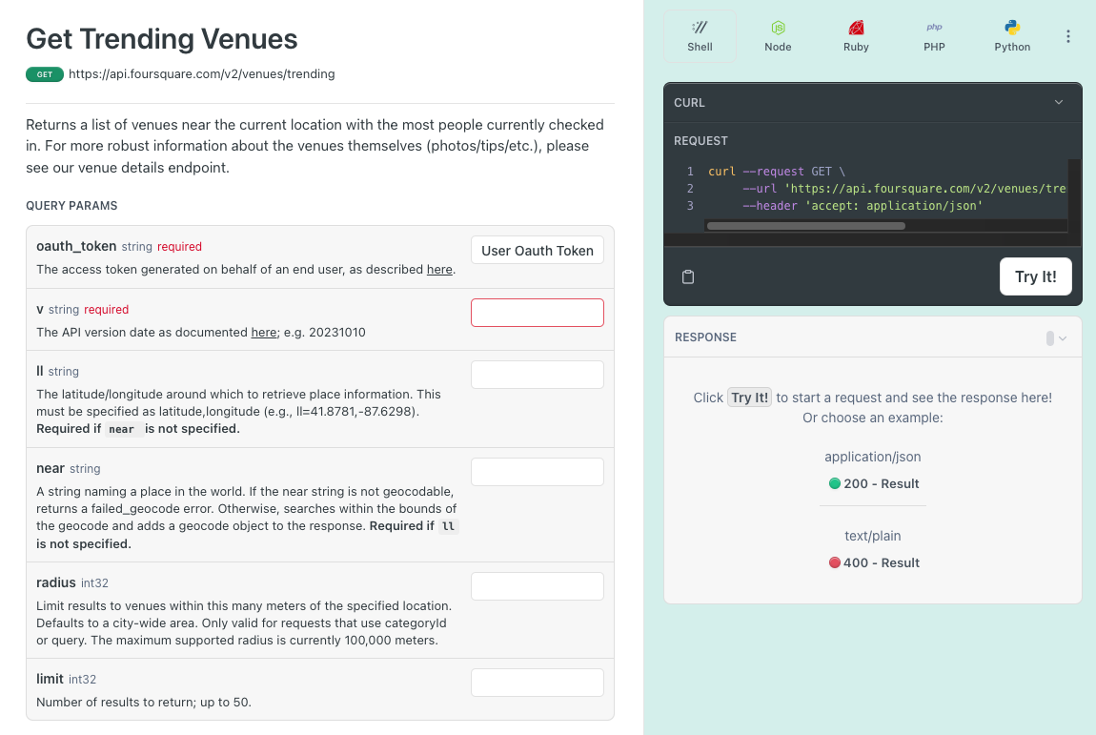Image resolution: width=1096 pixels, height=735 pixels.
Task: Click the Get Trending Venues heading
Action: pos(161,39)
